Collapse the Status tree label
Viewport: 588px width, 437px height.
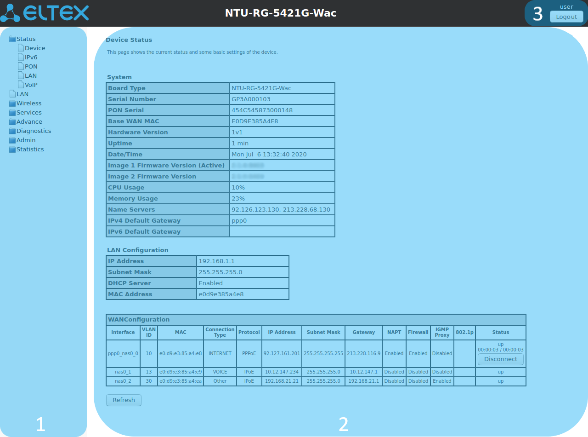click(x=26, y=39)
